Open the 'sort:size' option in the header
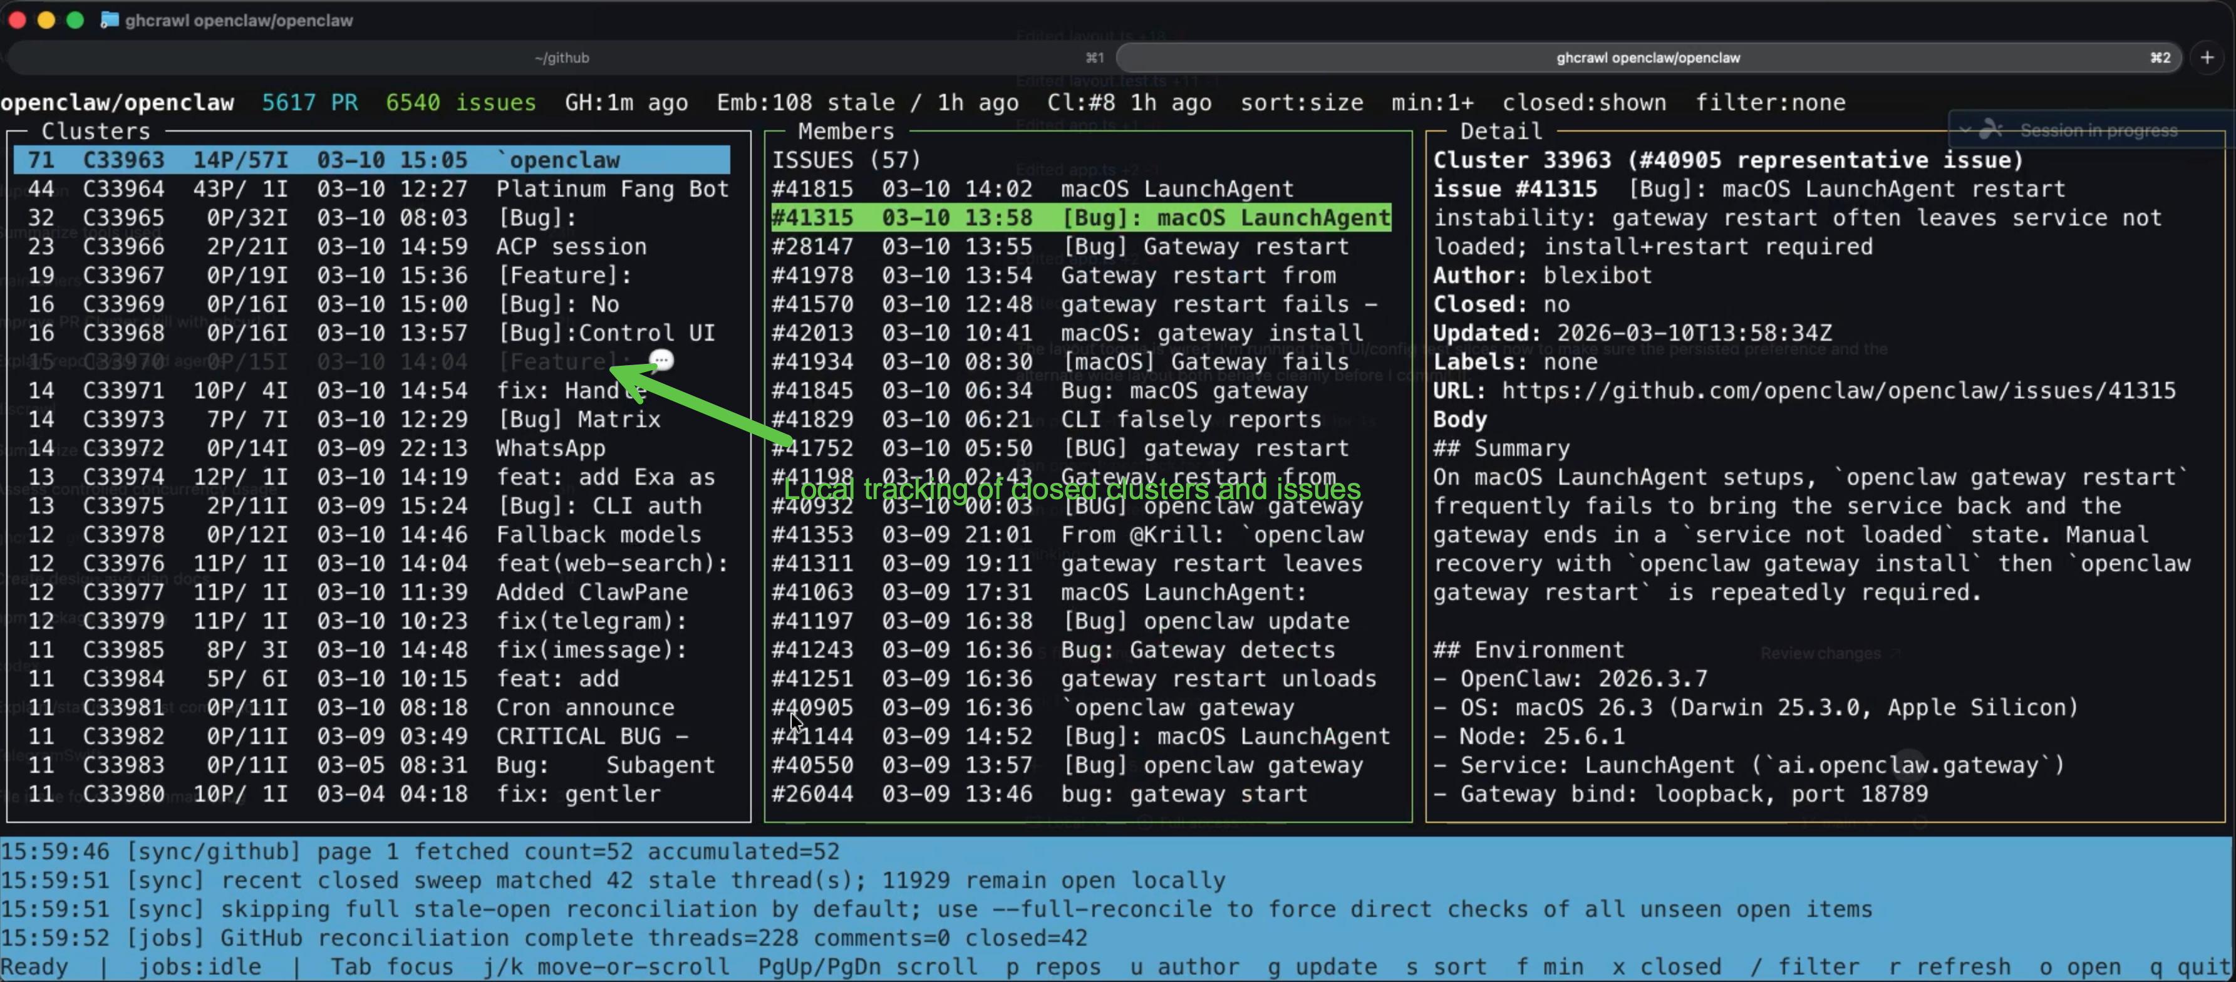The width and height of the screenshot is (2236, 982). click(1300, 103)
